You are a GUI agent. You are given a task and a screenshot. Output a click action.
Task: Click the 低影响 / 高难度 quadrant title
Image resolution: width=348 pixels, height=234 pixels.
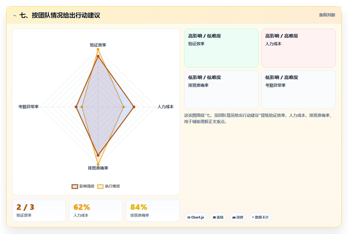[x=282, y=77]
